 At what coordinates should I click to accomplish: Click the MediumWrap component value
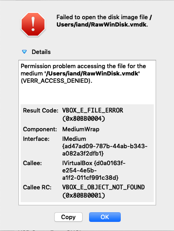(81, 129)
